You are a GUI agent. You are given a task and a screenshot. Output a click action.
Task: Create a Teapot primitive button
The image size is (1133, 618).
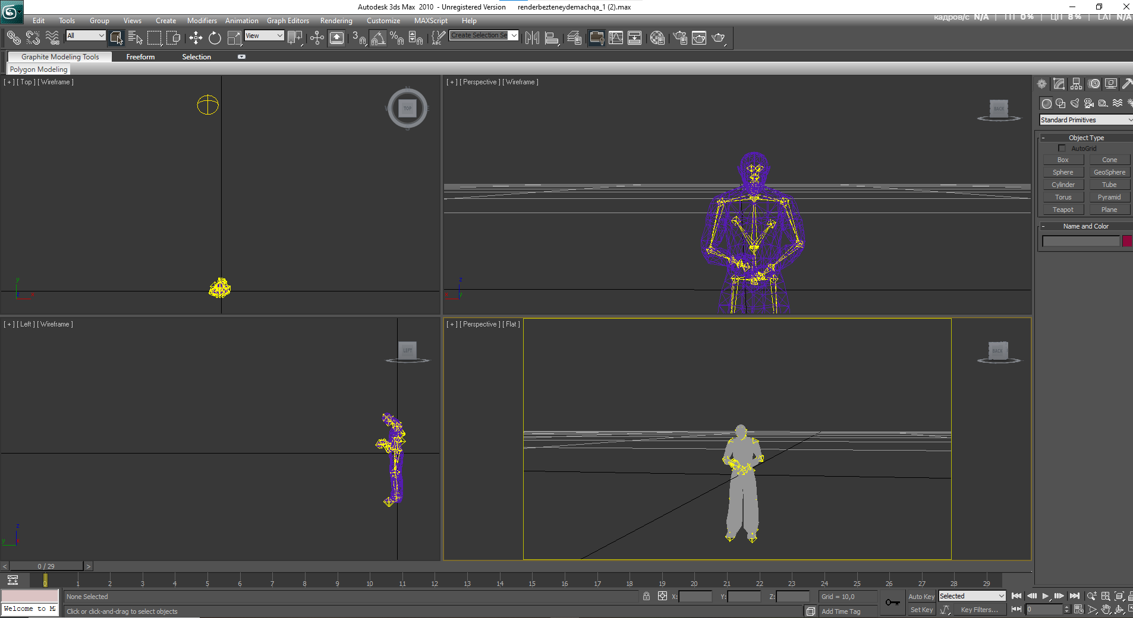click(x=1063, y=210)
